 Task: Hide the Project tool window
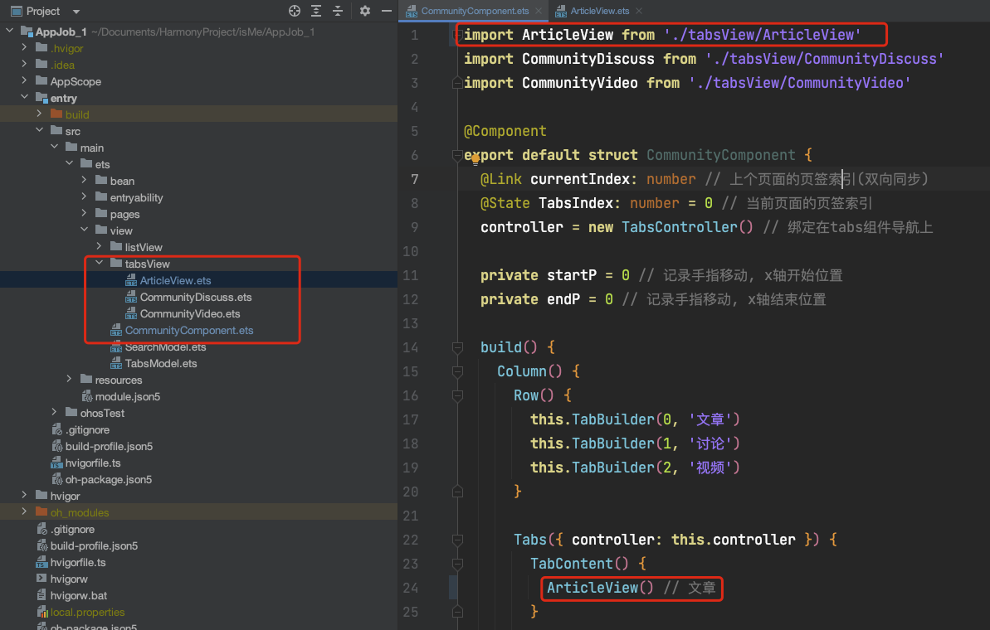tap(387, 11)
